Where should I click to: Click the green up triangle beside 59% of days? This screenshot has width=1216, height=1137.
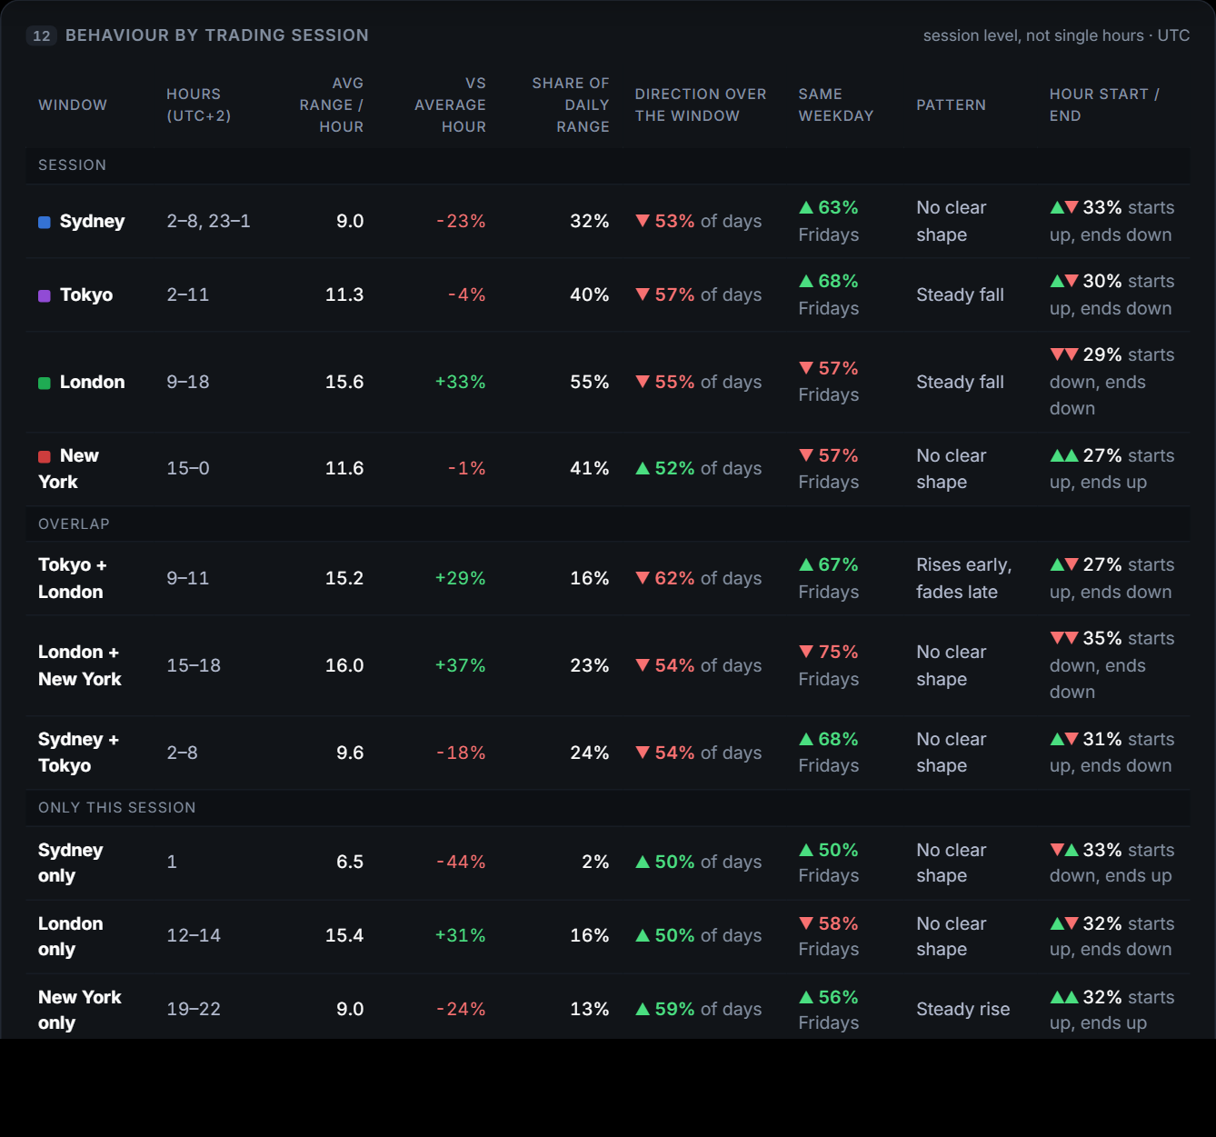coord(643,1009)
